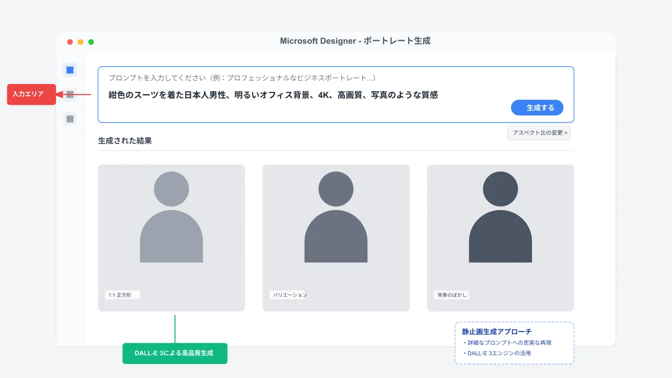672x378 pixels.
Task: Open the light gray portrait thumbnail
Action: coord(171,238)
